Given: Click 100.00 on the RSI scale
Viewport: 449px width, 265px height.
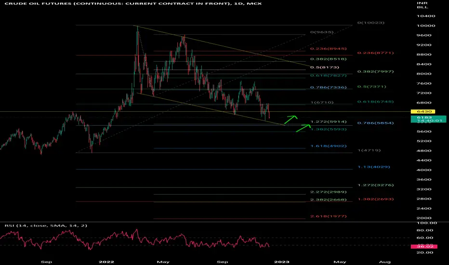Looking at the screenshot, I should pos(427,223).
